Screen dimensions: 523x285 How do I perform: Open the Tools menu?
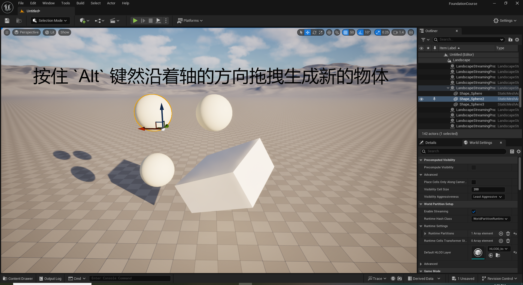coord(65,3)
